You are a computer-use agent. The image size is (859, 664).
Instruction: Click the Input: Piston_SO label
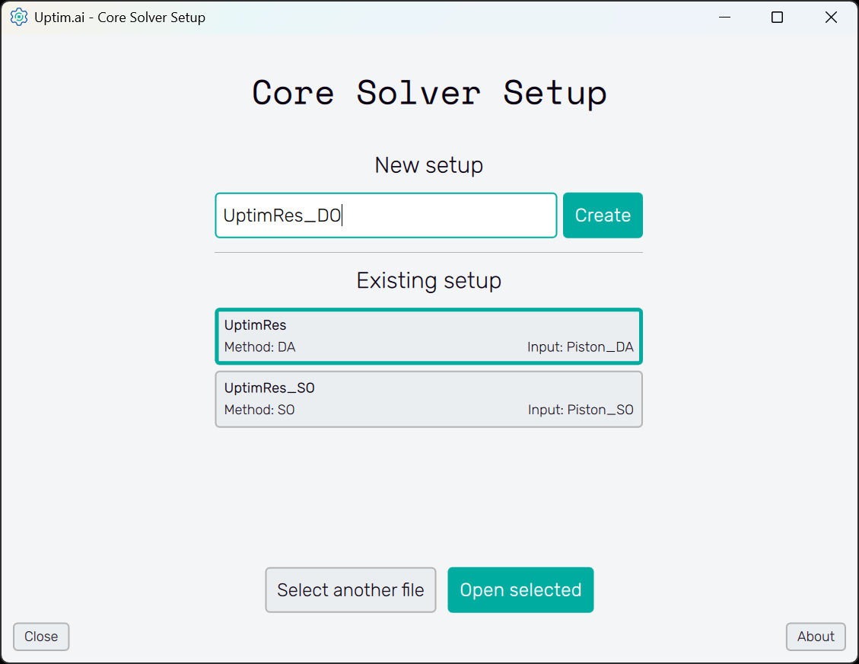pos(581,410)
